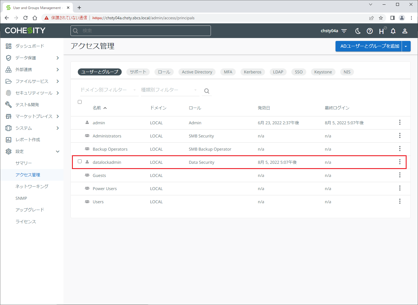Go back with the browser back arrow
This screenshot has width=418, height=305.
click(7, 18)
